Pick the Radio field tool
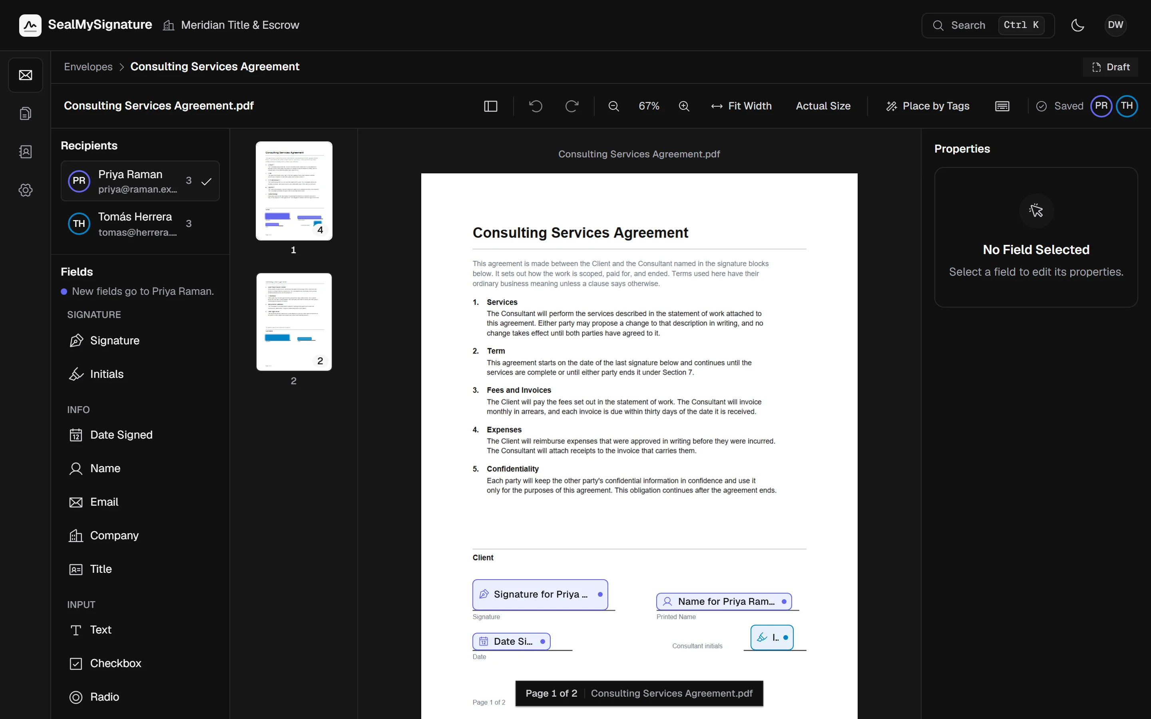The height and width of the screenshot is (719, 1151). pos(140,697)
